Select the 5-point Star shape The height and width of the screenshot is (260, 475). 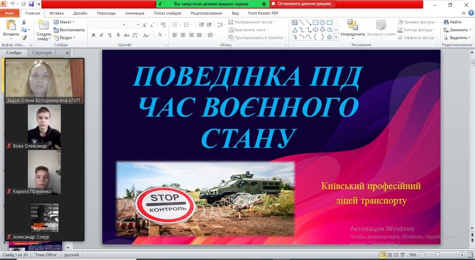(330, 37)
